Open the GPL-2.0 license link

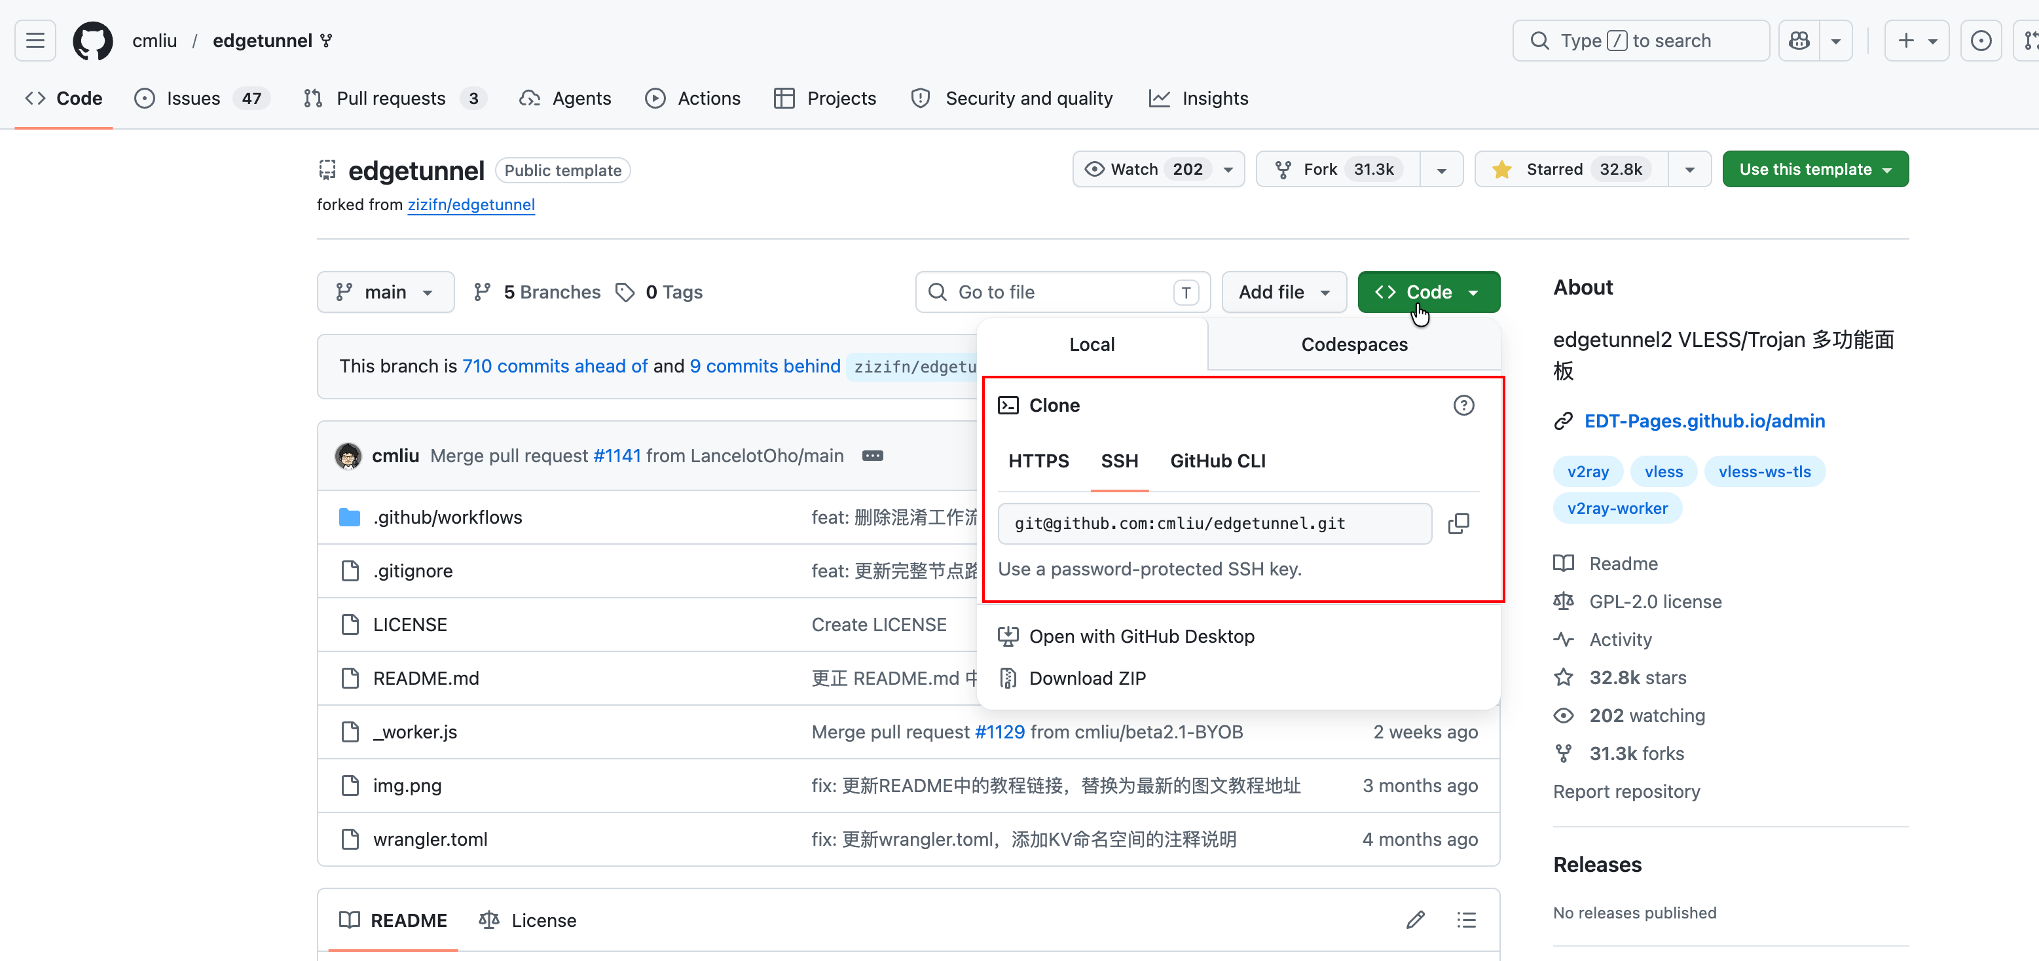[x=1655, y=602]
